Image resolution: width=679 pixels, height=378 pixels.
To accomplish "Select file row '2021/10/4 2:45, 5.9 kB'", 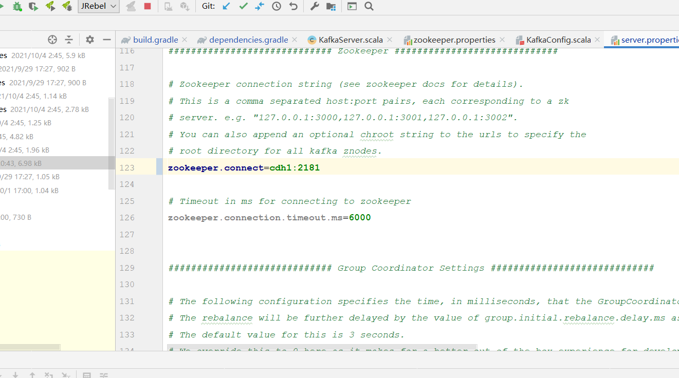I will (57, 55).
